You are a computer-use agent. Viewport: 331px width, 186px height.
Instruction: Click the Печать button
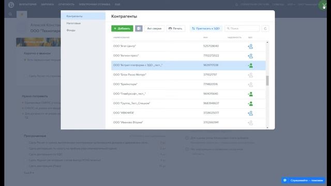pos(175,28)
